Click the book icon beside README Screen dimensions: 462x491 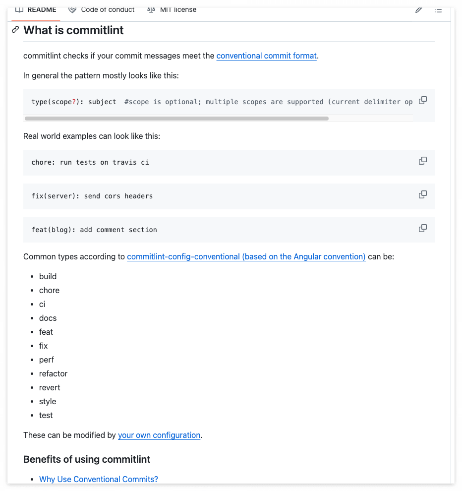19,9
